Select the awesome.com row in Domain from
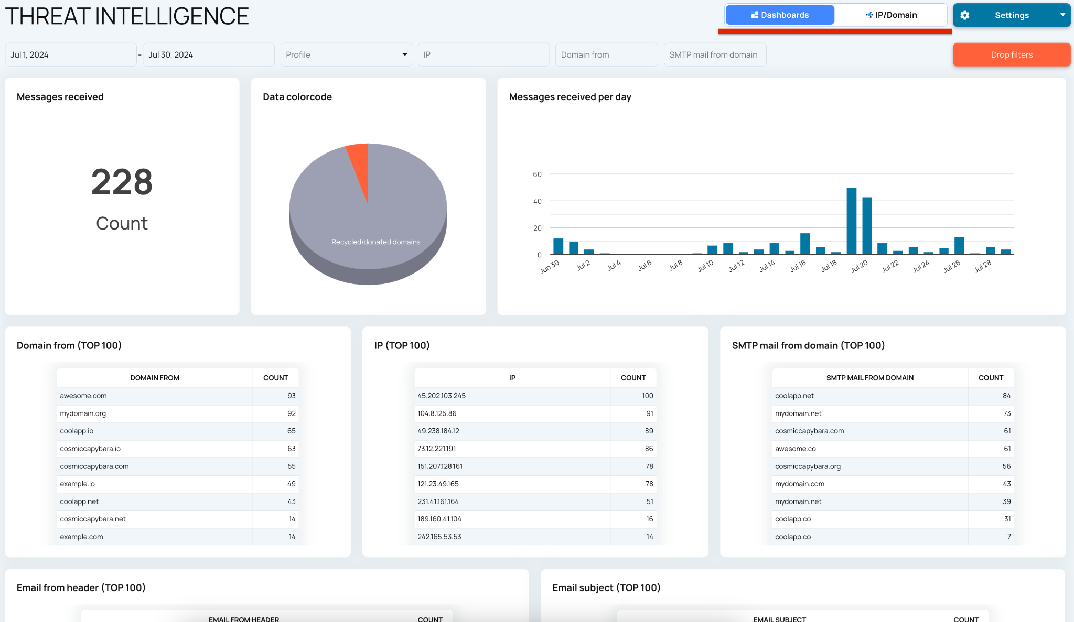This screenshot has height=622, width=1074. click(x=178, y=396)
